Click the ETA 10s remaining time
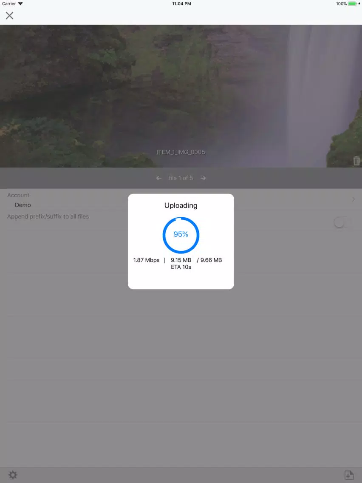This screenshot has width=362, height=483. (181, 267)
